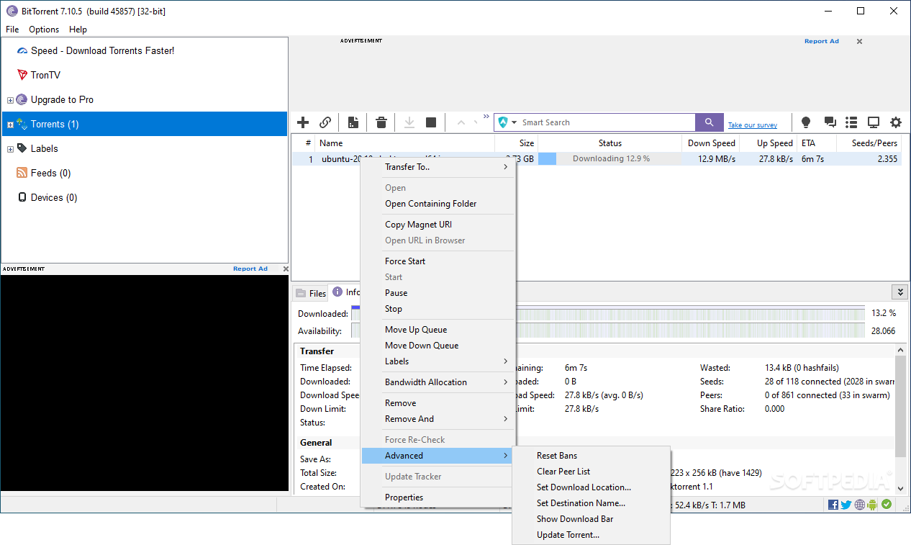Choose Clear Peer List in Advanced submenu

tap(591, 472)
